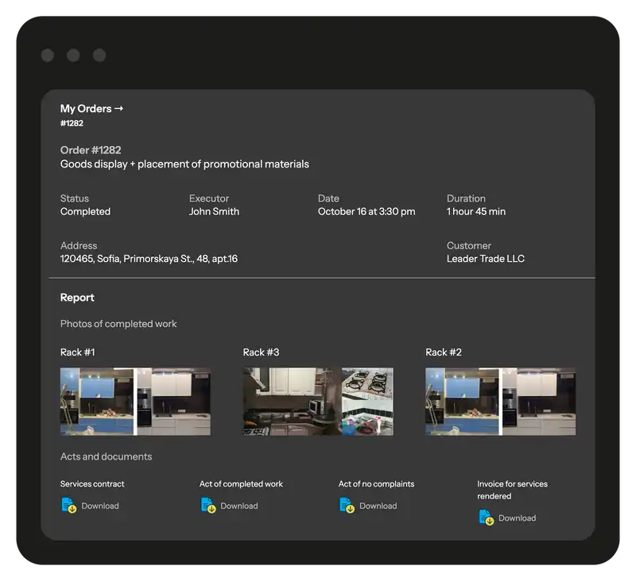Click the Services contract download file icon
This screenshot has height=581, width=636.
tap(69, 506)
